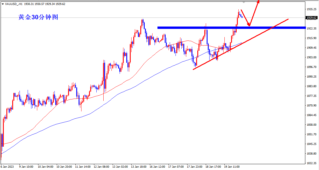Click the 1915.90 price scale label

click(311, 38)
